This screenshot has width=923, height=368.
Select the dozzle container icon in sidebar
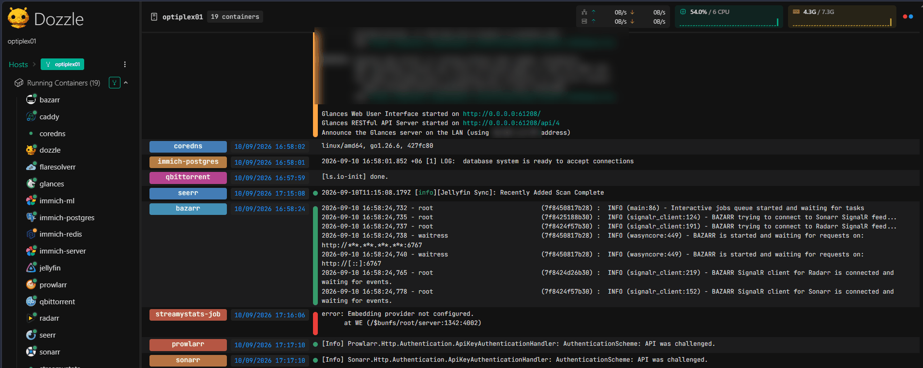click(31, 150)
